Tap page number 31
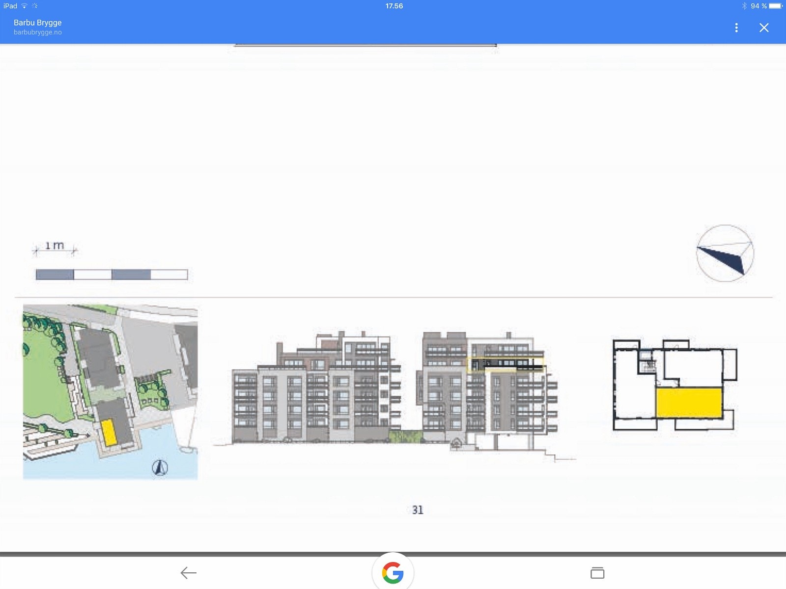 click(x=418, y=510)
